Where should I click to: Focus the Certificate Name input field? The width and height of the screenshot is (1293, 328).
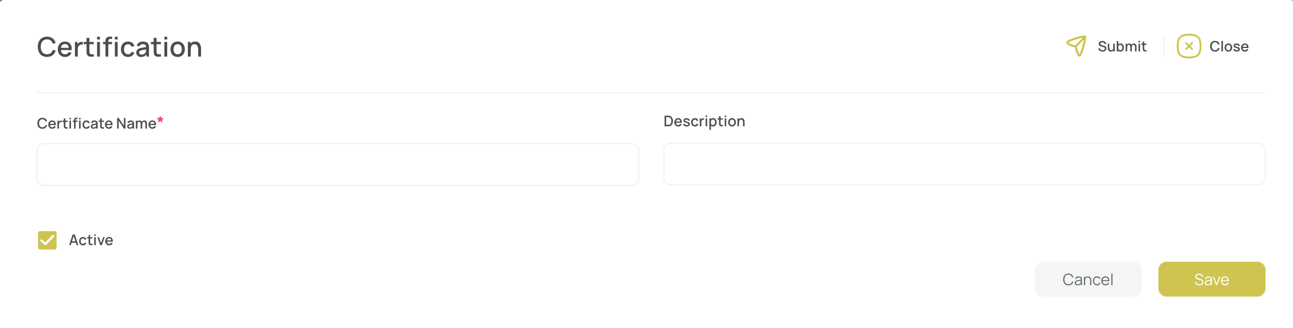(338, 165)
